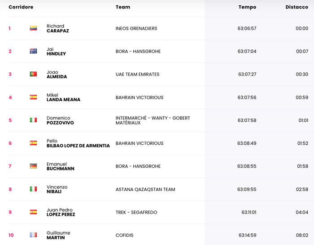The height and width of the screenshot is (245, 314).
Task: Click the German flag next to Buchmann
Action: tap(33, 166)
